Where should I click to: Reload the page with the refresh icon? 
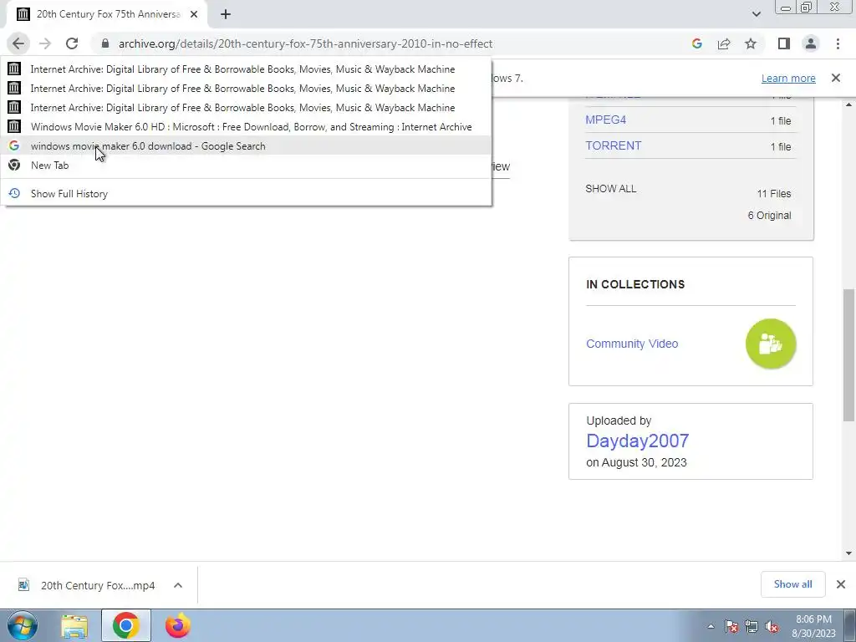72,43
